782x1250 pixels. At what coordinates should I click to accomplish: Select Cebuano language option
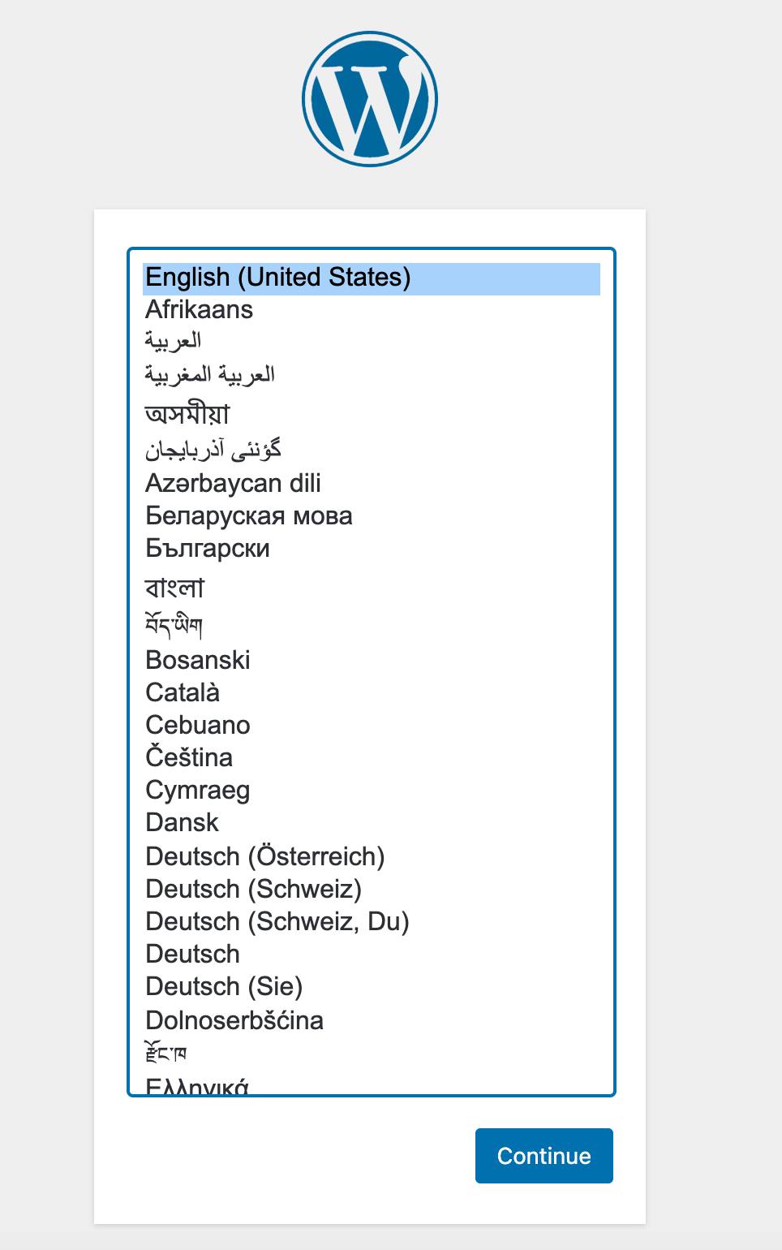(197, 725)
